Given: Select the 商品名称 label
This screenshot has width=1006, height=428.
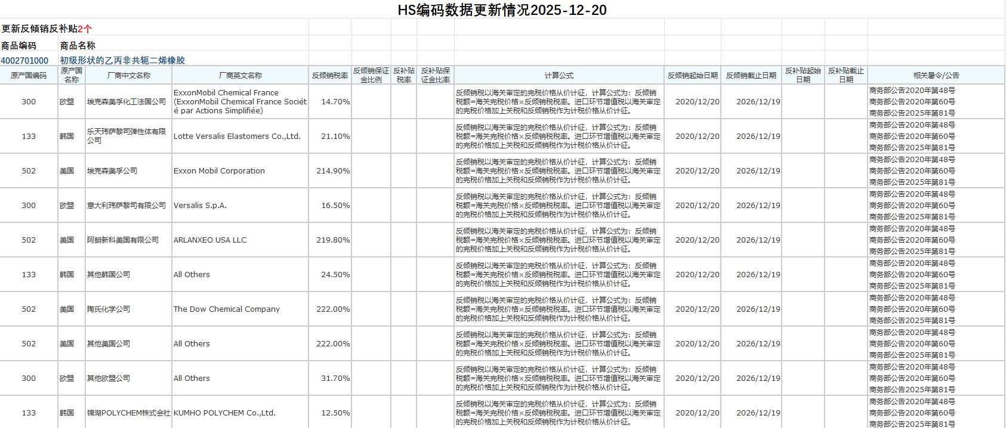Looking at the screenshot, I should click(x=78, y=46).
